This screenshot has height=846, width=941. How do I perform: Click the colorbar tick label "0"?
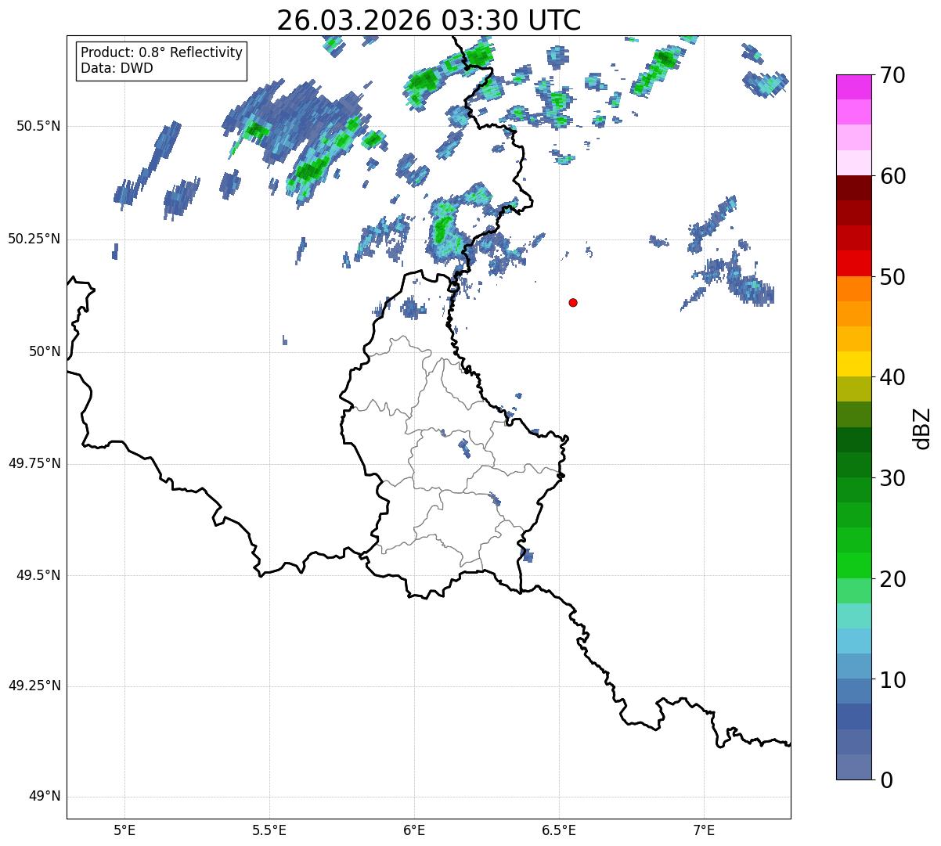coord(886,780)
